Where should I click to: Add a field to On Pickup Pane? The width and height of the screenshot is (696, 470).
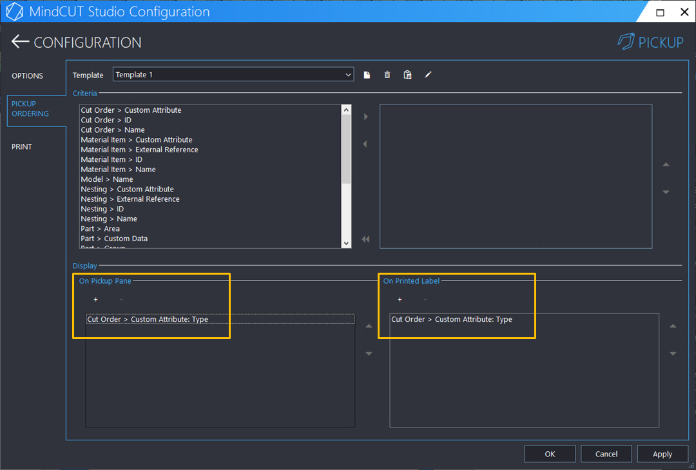pos(95,299)
